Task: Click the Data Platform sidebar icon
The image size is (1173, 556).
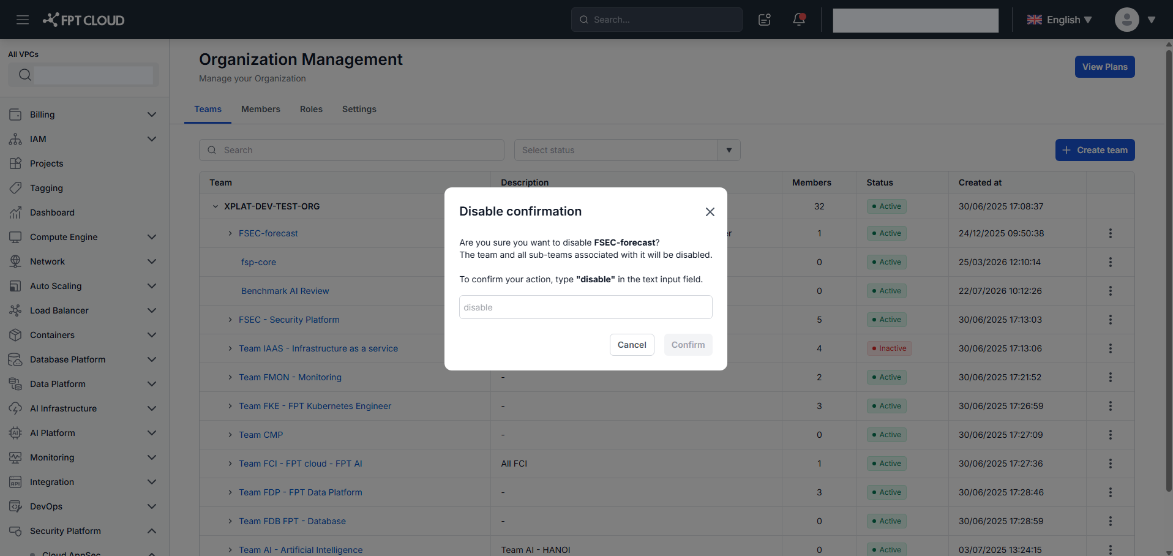Action: tap(15, 384)
